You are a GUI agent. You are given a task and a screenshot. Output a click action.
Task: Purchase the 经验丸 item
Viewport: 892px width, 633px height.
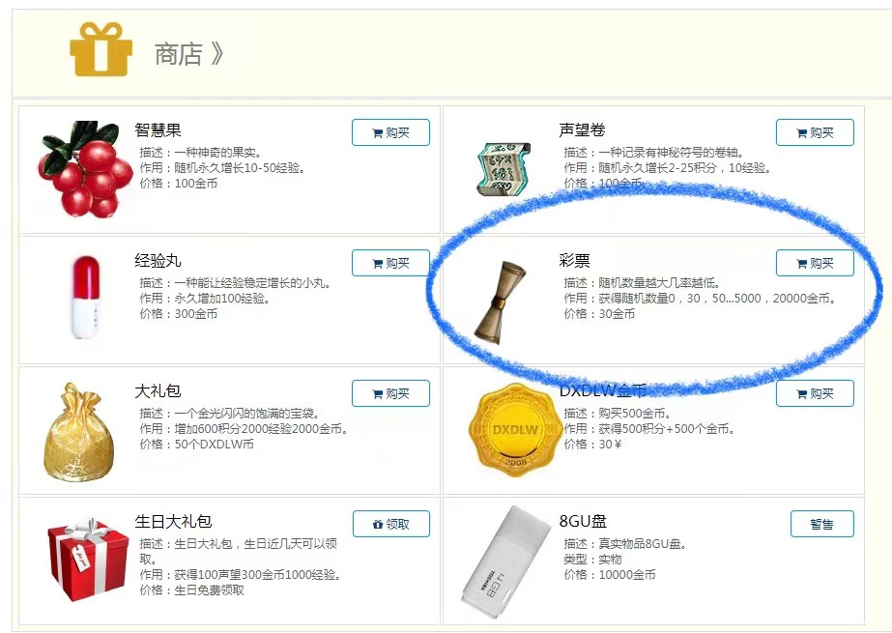(390, 263)
